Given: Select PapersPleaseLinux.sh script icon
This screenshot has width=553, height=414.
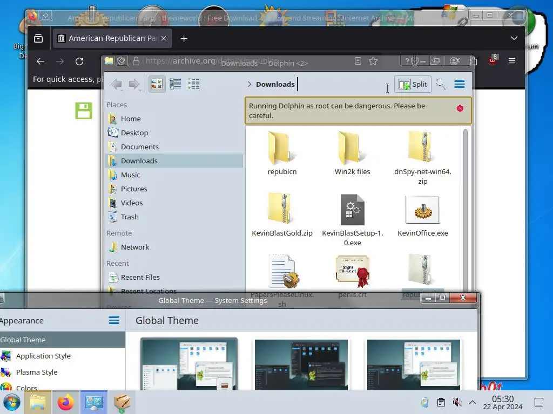Looking at the screenshot, I should (x=283, y=272).
